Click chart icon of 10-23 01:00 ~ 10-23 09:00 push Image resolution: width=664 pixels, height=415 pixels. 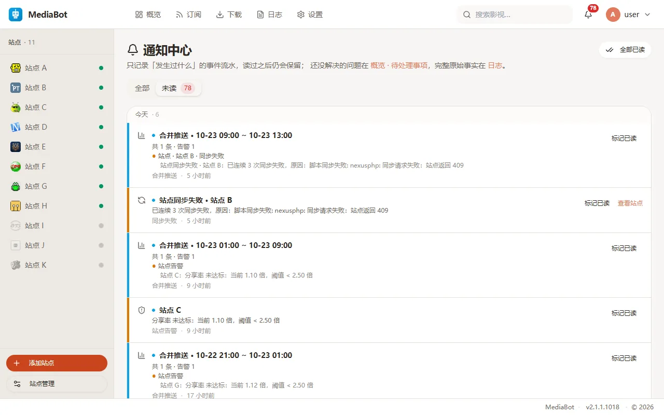pyautogui.click(x=142, y=245)
